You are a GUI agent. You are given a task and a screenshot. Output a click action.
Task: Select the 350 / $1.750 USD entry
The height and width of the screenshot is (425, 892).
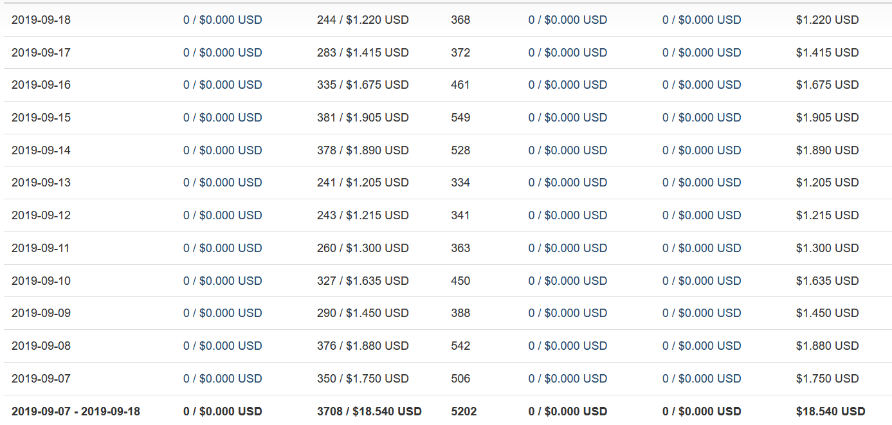363,379
